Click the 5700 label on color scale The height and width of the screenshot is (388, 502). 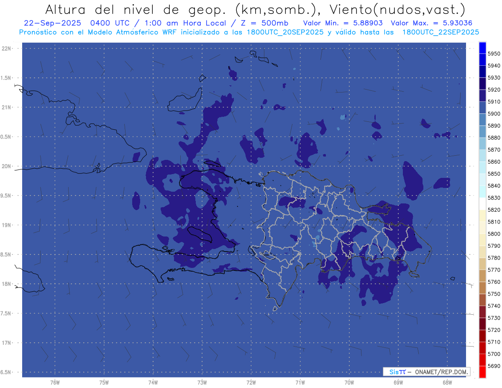pos(494,354)
